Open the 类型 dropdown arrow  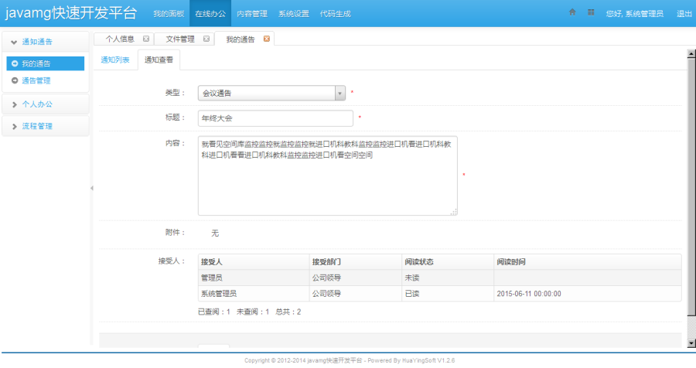click(340, 94)
